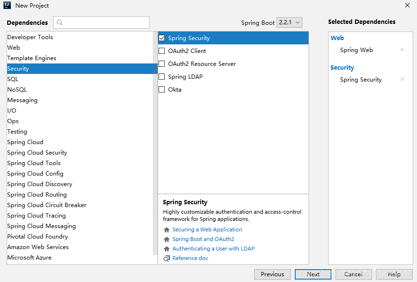Click the search magnifier icon in Dependencies
Image resolution: width=417 pixels, height=282 pixels.
point(60,22)
